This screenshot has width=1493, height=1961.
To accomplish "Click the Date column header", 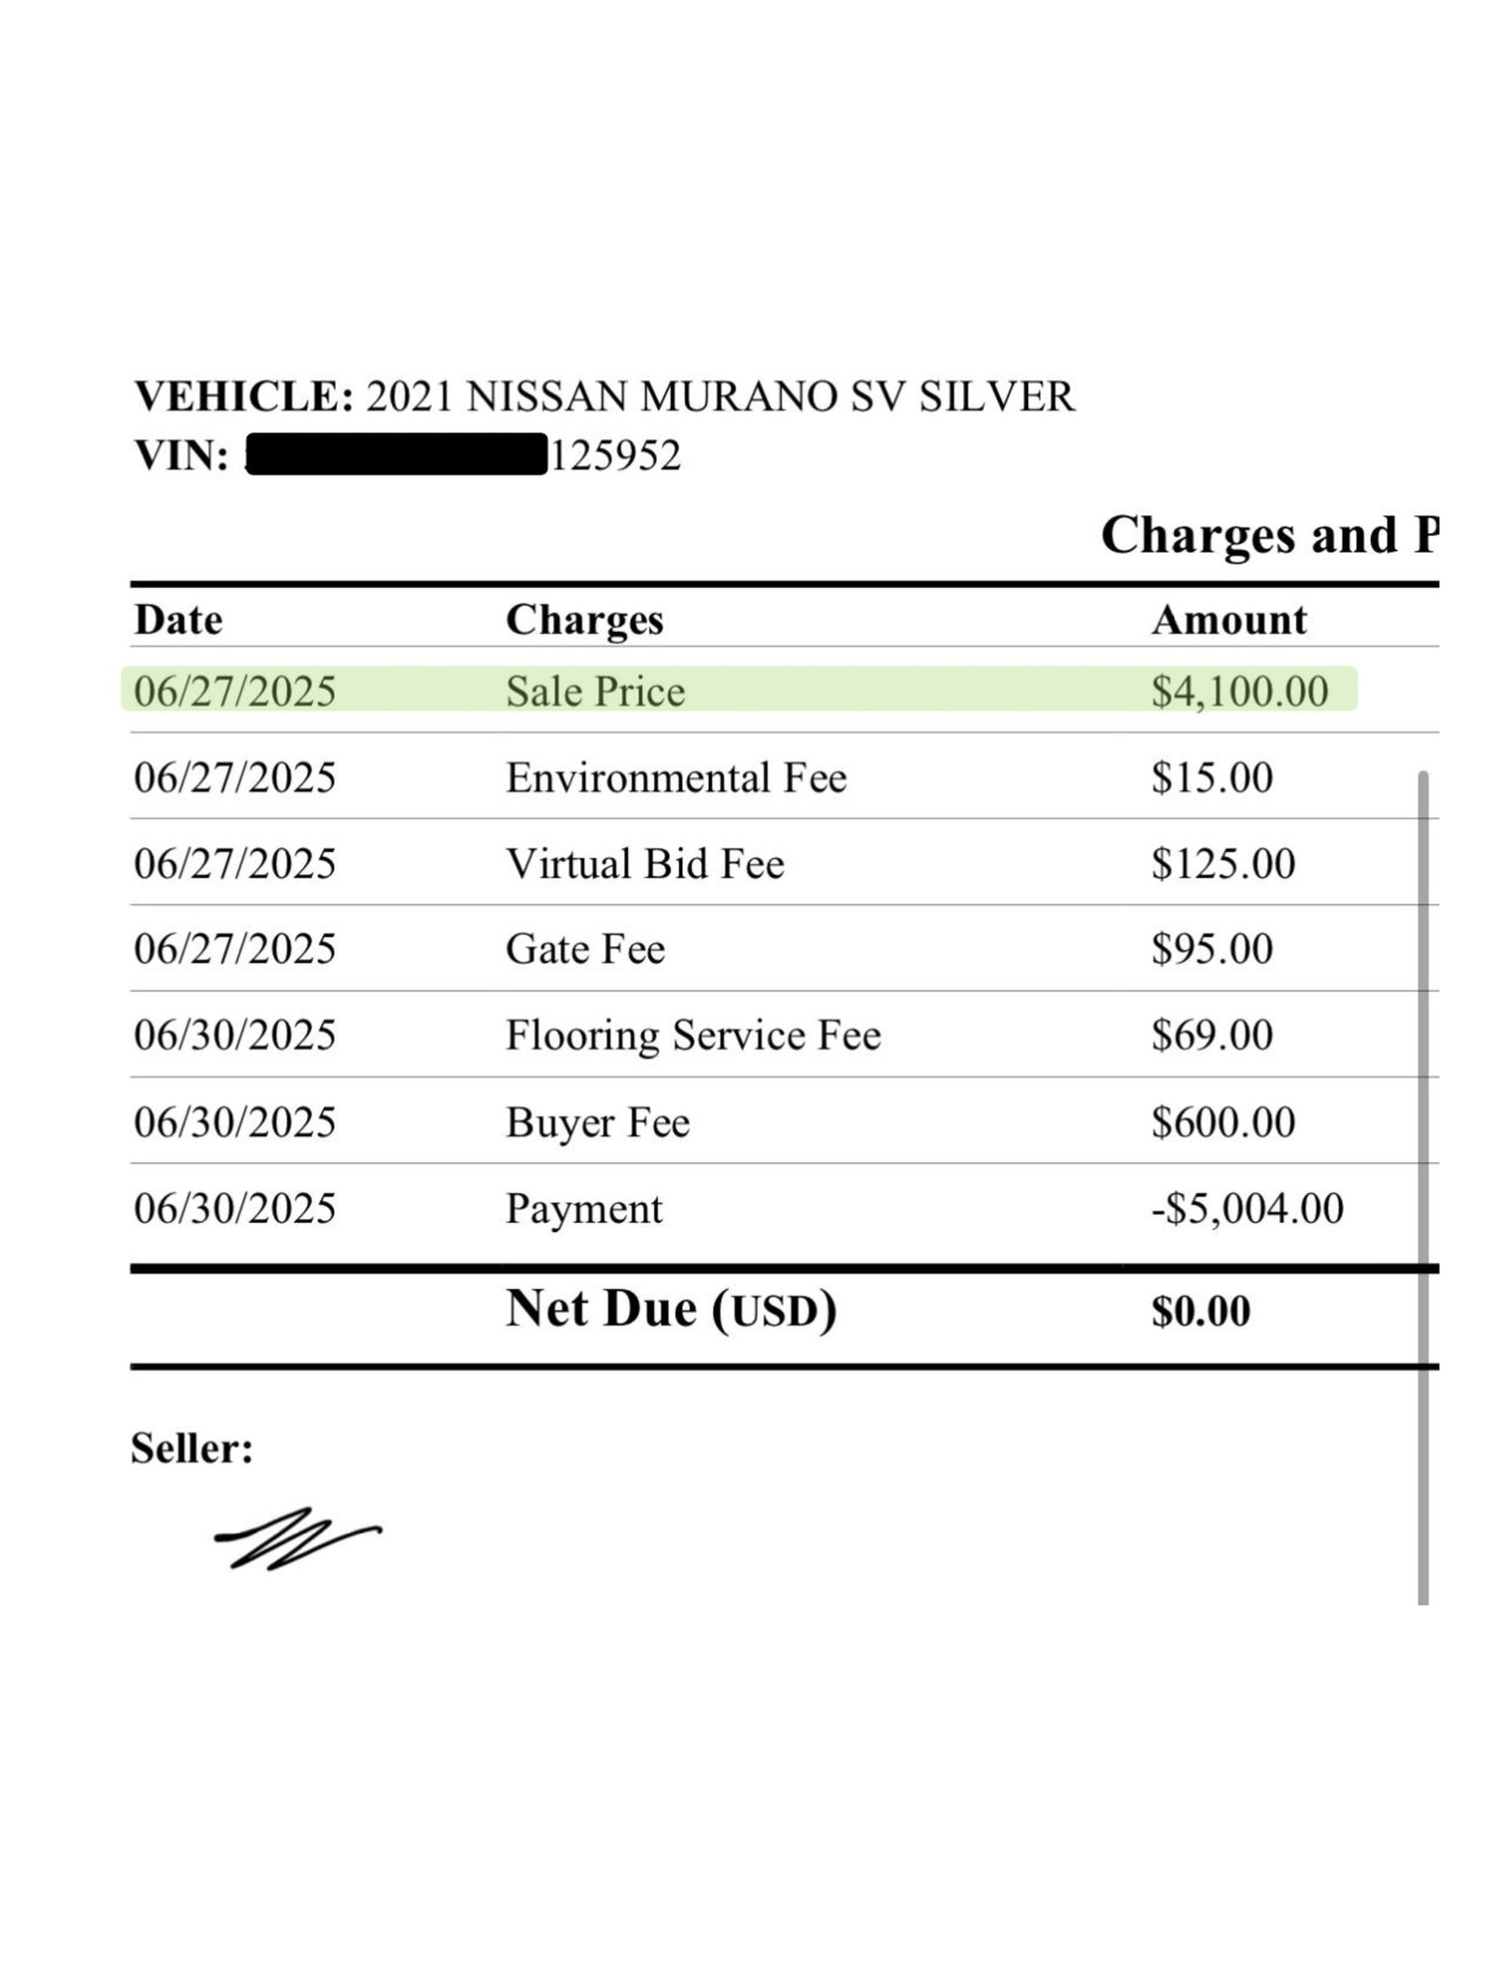I will [x=178, y=620].
